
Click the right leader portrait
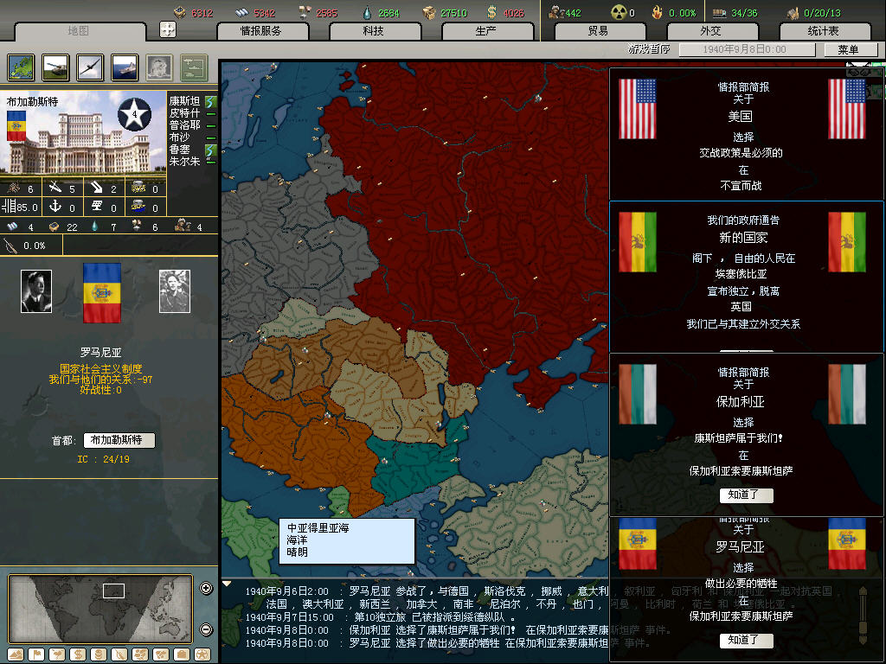click(175, 290)
